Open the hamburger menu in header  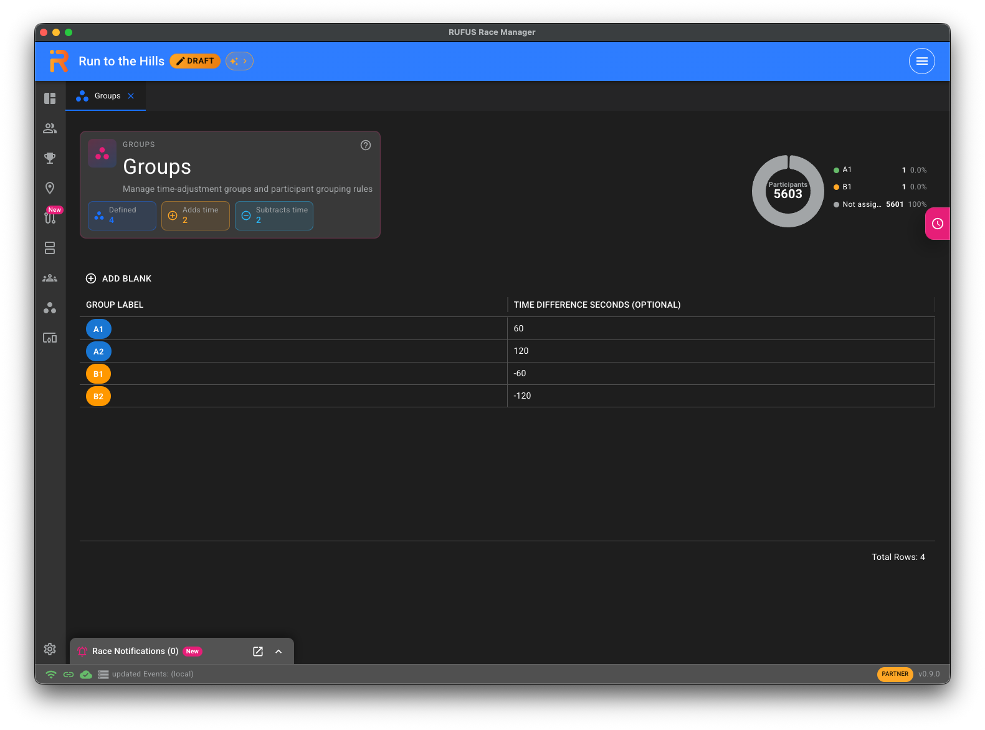(x=922, y=61)
